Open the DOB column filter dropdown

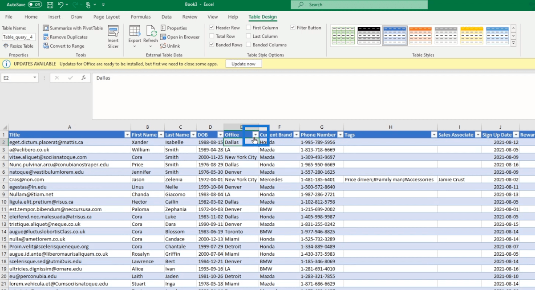click(220, 135)
